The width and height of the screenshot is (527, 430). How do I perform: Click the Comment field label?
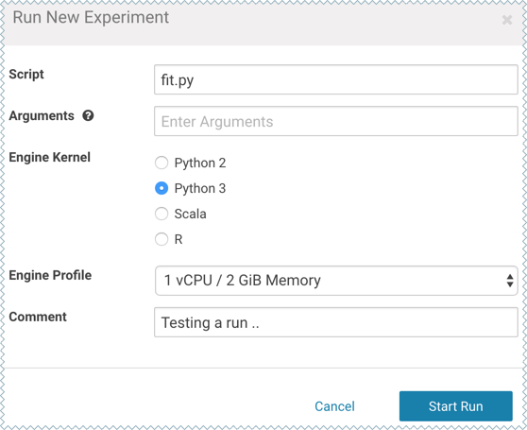(38, 317)
